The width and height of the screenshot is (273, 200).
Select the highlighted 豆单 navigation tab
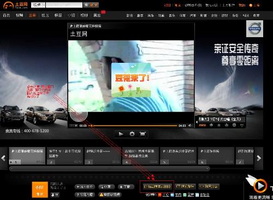pos(32,15)
